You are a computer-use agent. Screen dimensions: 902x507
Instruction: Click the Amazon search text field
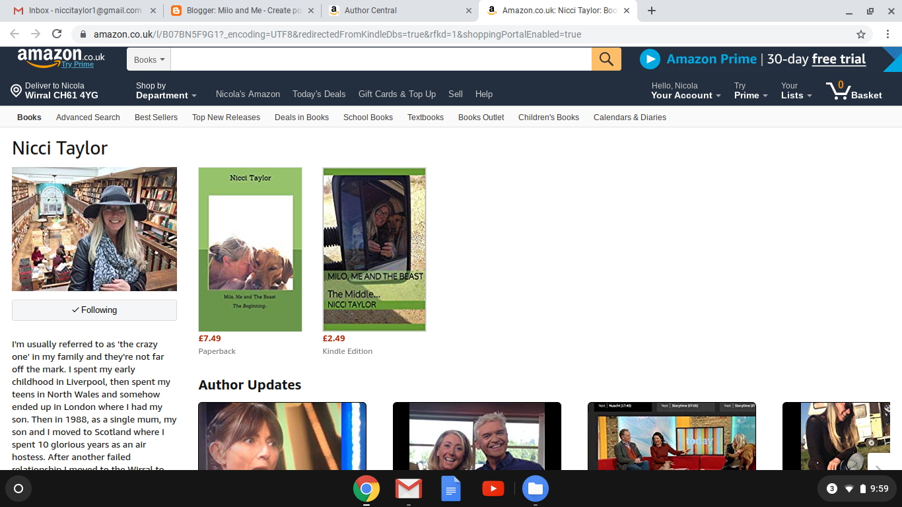[381, 59]
